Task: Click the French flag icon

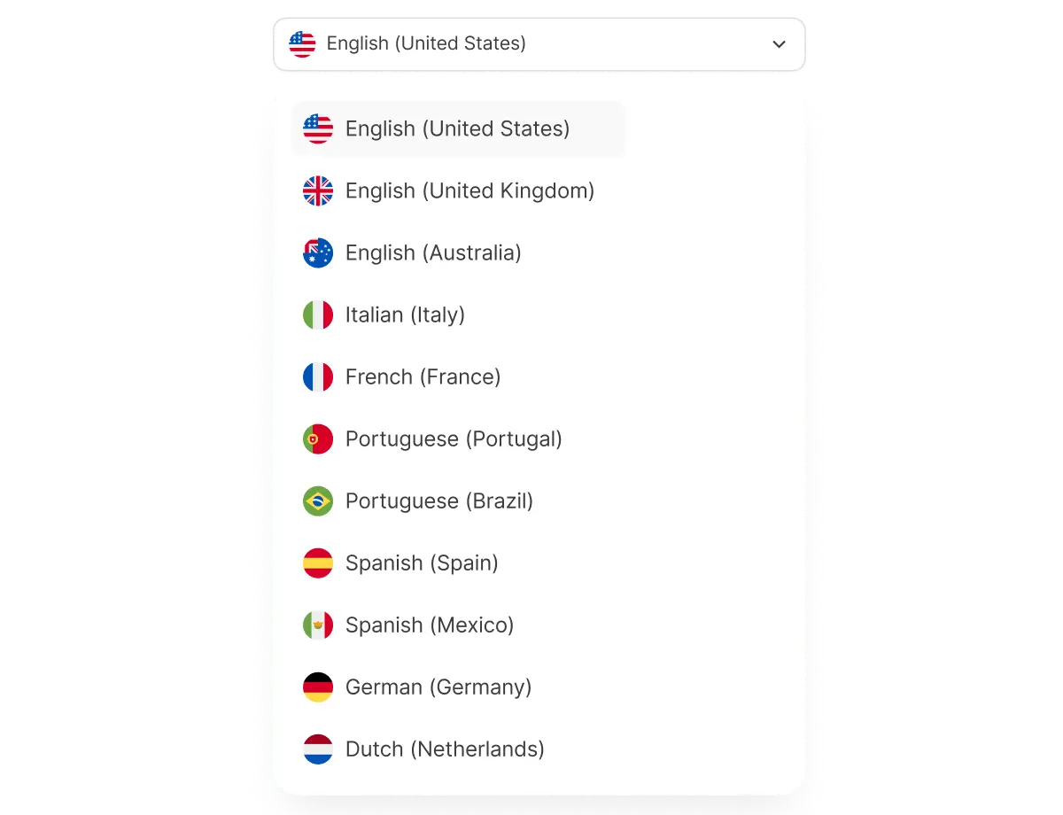Action: coord(317,376)
